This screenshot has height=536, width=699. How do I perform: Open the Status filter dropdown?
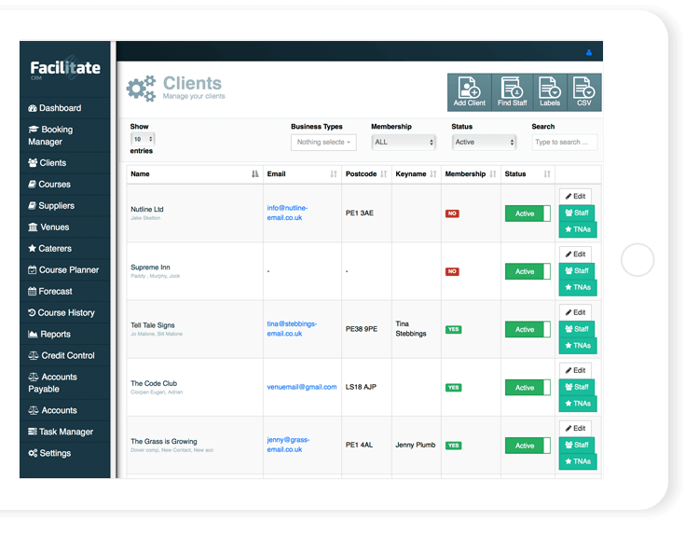(x=484, y=143)
